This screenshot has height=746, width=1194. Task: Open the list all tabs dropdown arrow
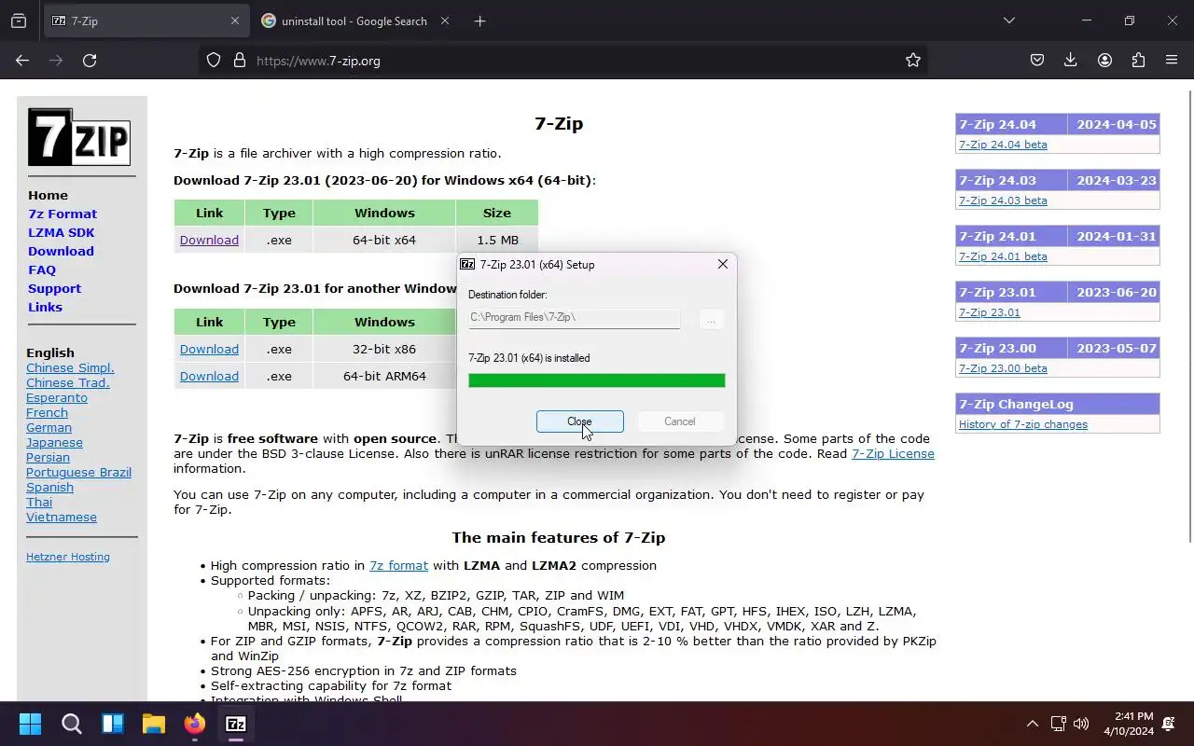coord(1008,21)
